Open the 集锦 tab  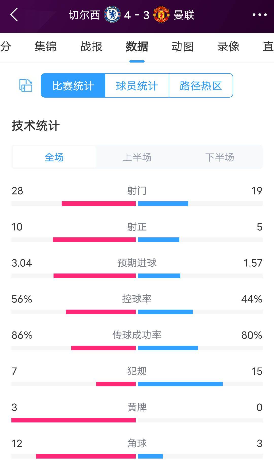(45, 47)
